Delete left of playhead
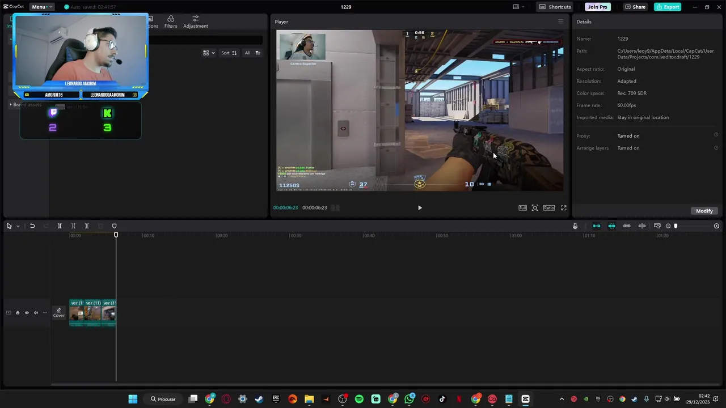 [x=73, y=226]
